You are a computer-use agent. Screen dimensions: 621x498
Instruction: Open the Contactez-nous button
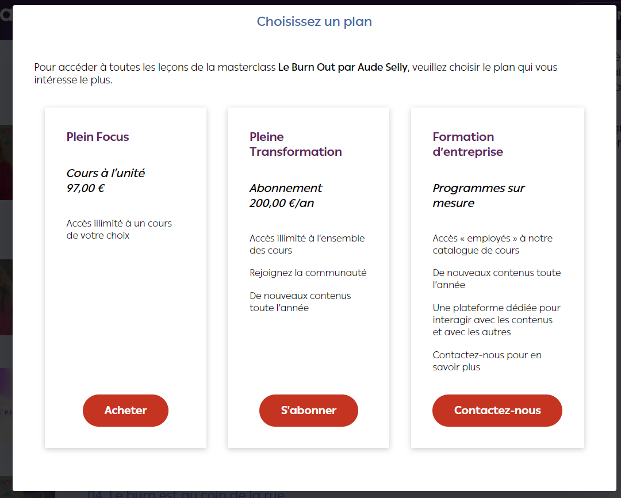click(x=497, y=410)
